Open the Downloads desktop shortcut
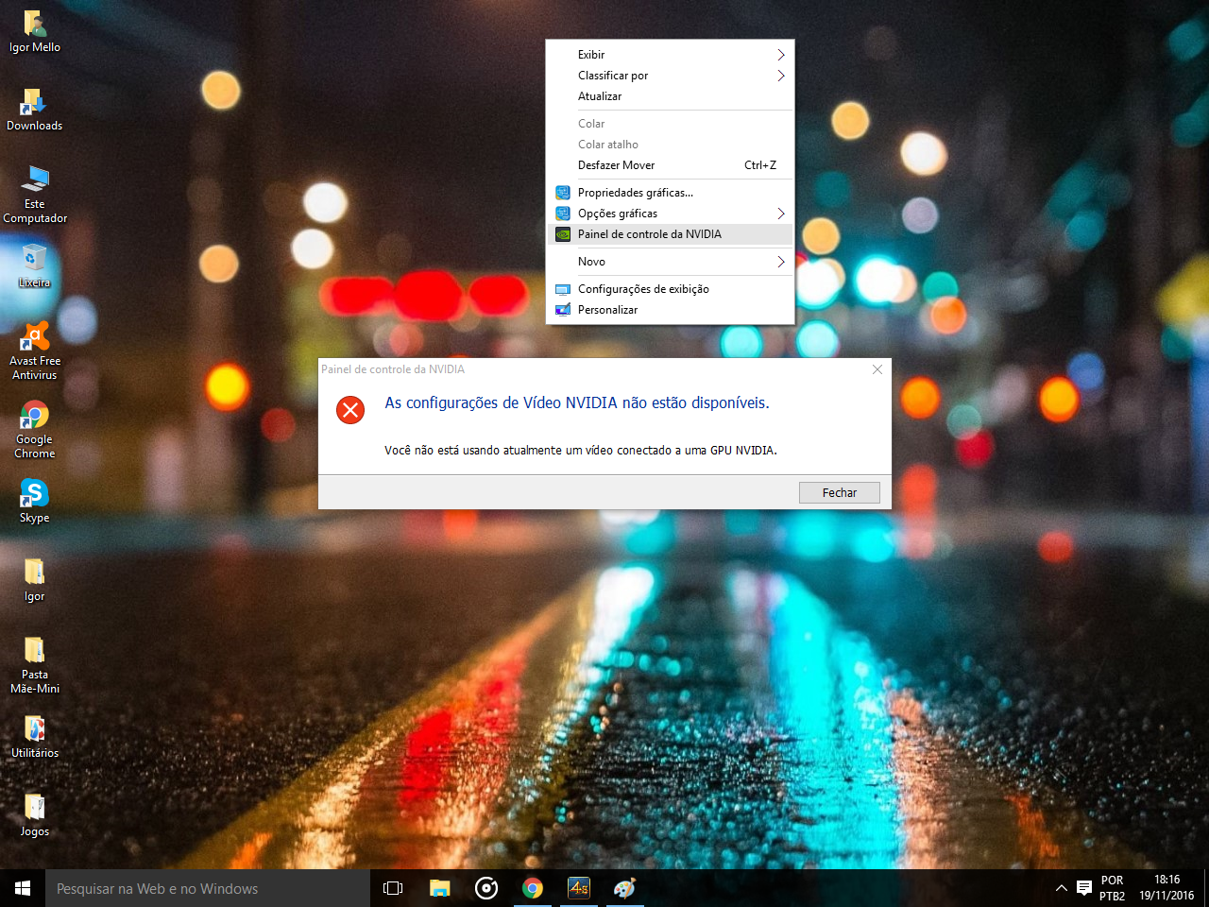Image resolution: width=1209 pixels, height=907 pixels. tap(35, 110)
